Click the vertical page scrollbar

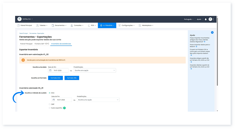[x=217, y=58]
